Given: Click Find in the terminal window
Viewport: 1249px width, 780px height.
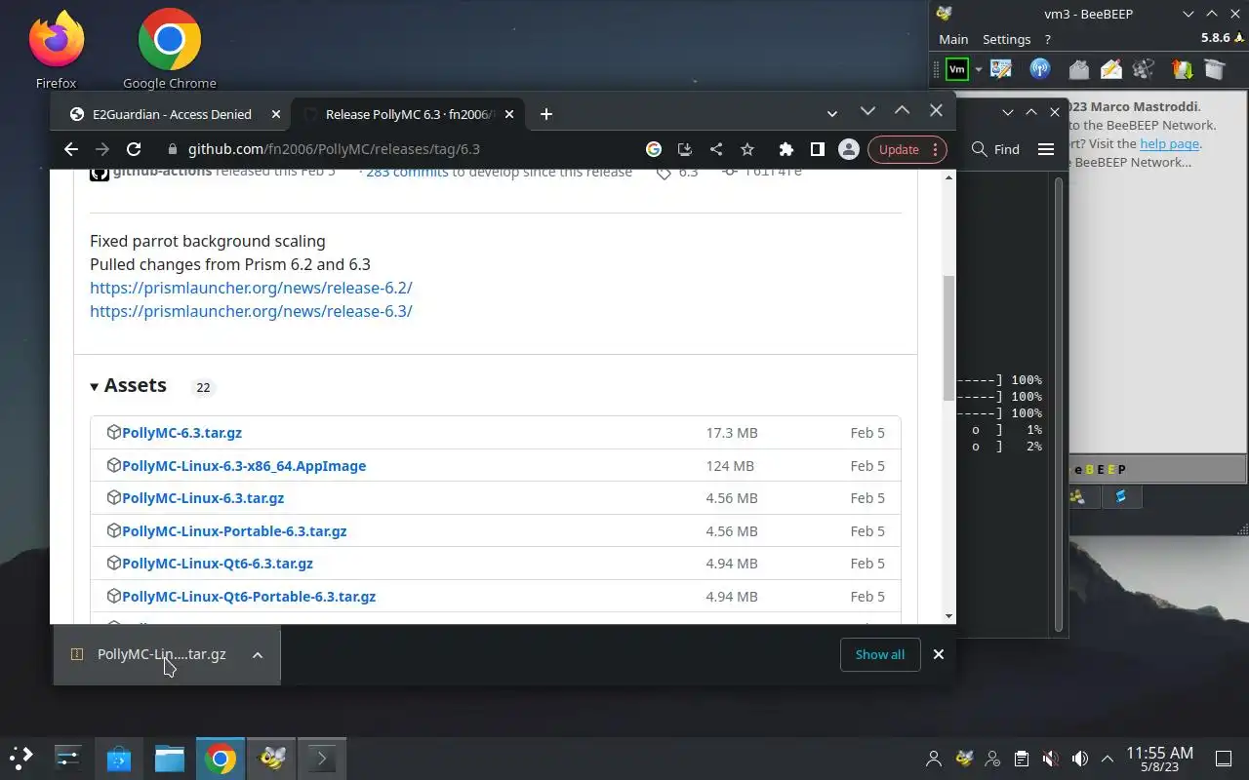Looking at the screenshot, I should pos(995,149).
